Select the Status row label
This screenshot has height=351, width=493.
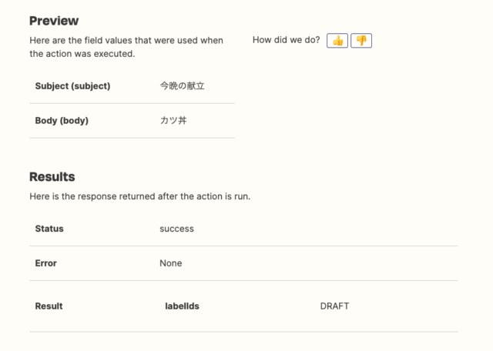tap(49, 229)
